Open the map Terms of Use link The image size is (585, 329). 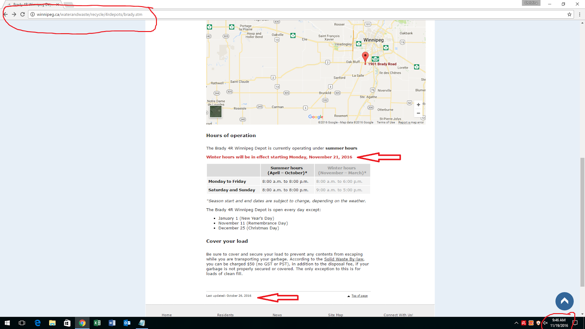[386, 122]
